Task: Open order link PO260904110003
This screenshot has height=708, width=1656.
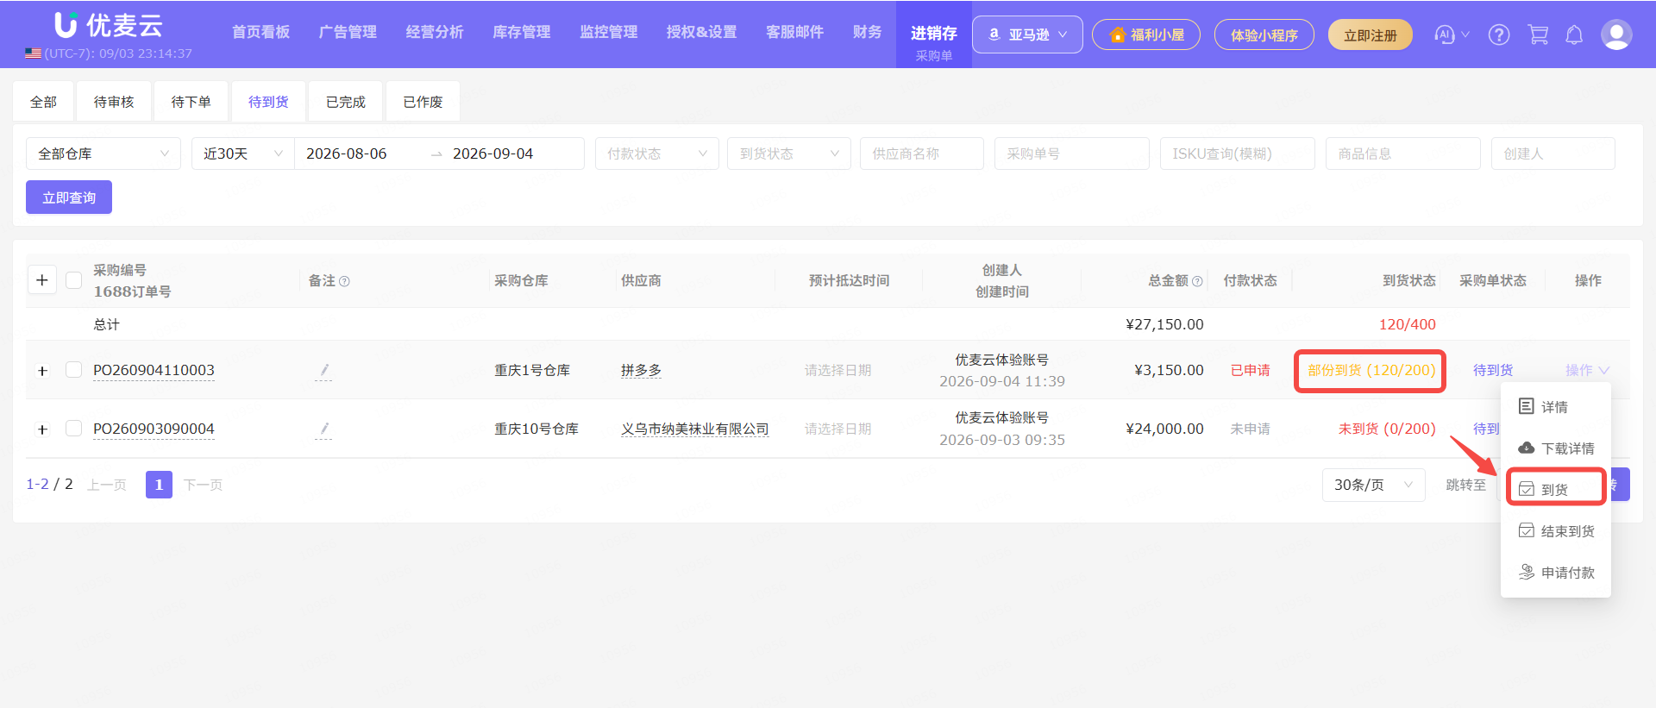Action: tap(154, 370)
